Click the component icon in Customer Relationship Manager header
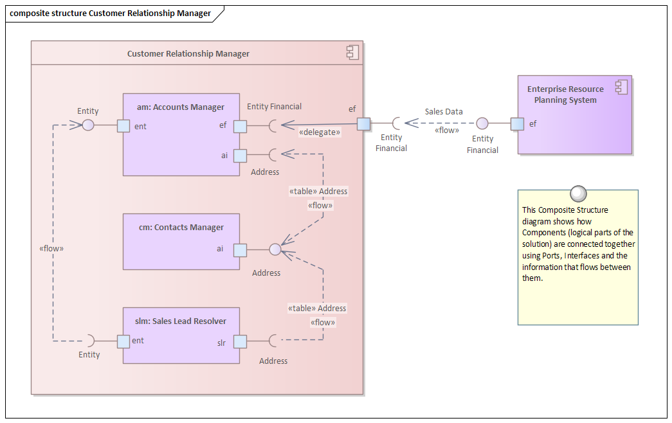Viewport: 672px width, 423px height. coord(352,53)
